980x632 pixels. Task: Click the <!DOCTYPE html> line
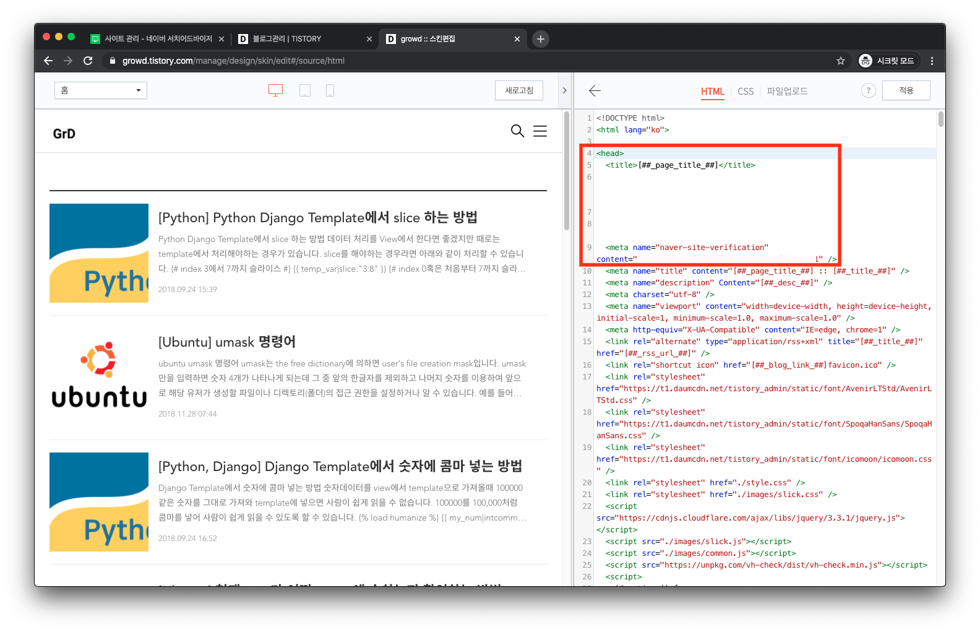[x=630, y=118]
